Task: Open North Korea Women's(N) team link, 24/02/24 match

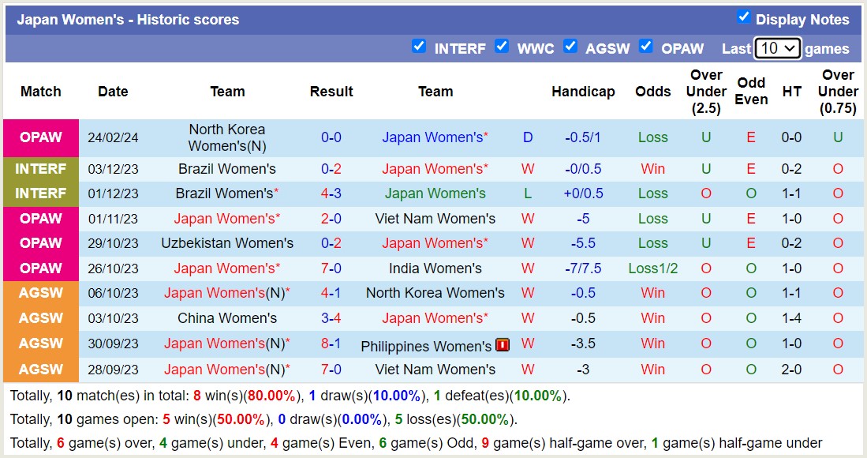Action: (x=227, y=137)
